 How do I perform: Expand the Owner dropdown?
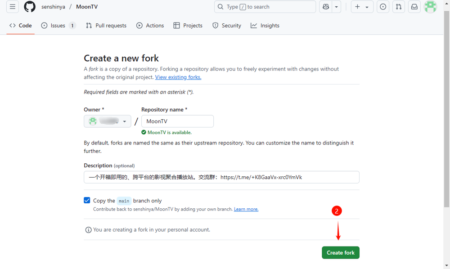108,121
